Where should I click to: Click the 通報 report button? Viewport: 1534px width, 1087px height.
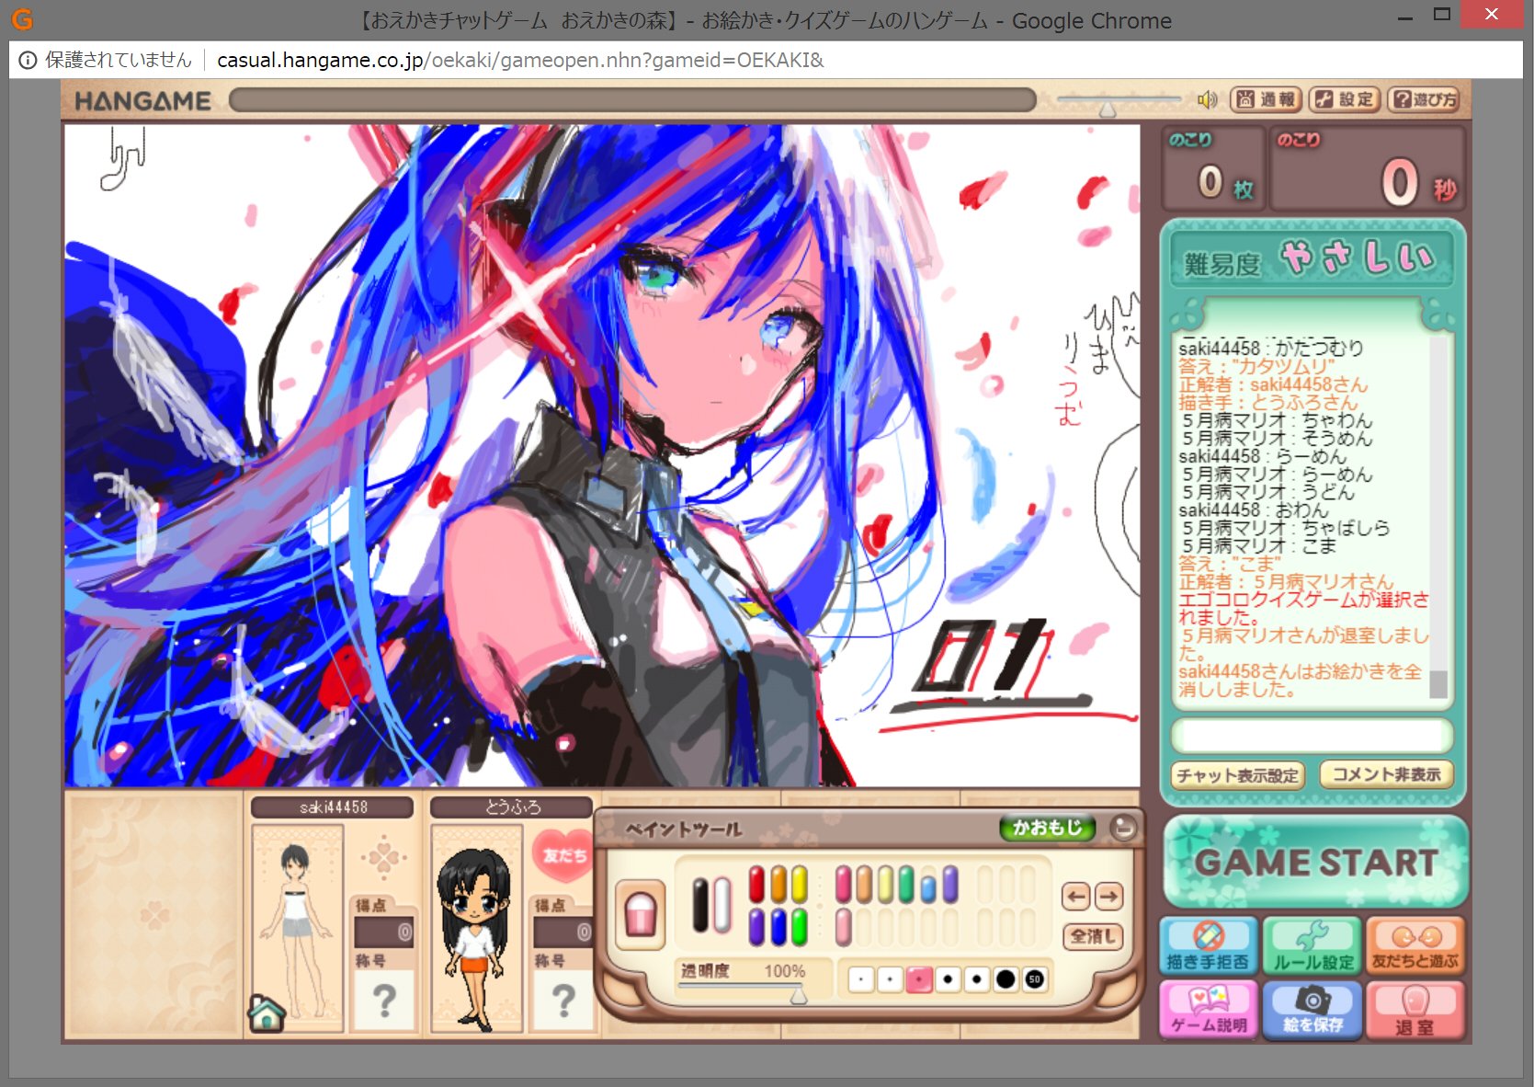pyautogui.click(x=1266, y=99)
